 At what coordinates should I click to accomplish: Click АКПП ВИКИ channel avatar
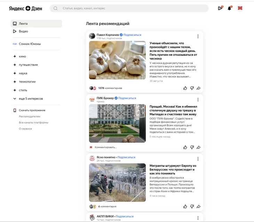click(92, 217)
